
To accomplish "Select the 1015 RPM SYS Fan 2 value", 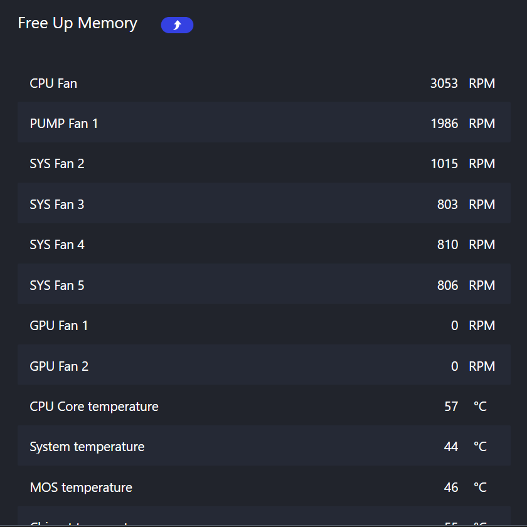I will 462,164.
